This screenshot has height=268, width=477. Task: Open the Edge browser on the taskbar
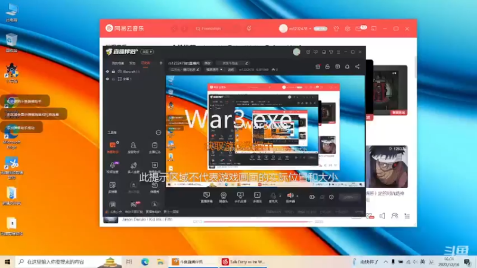point(145,261)
